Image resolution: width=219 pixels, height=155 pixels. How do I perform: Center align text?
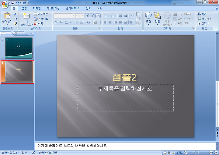tap(110, 22)
